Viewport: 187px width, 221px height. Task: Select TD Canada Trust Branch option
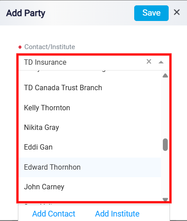(90, 88)
